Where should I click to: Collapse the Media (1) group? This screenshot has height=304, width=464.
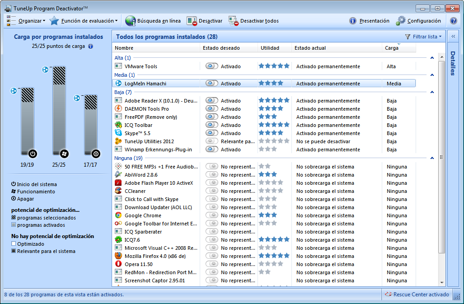click(432, 75)
